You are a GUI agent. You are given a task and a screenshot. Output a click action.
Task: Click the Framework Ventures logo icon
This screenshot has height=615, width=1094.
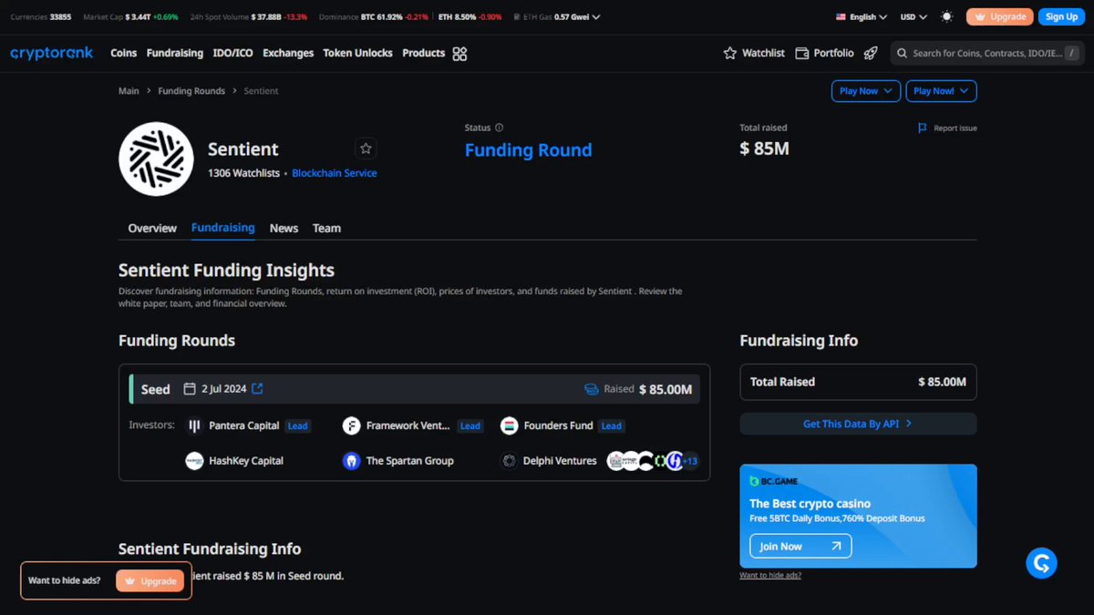[x=351, y=425]
